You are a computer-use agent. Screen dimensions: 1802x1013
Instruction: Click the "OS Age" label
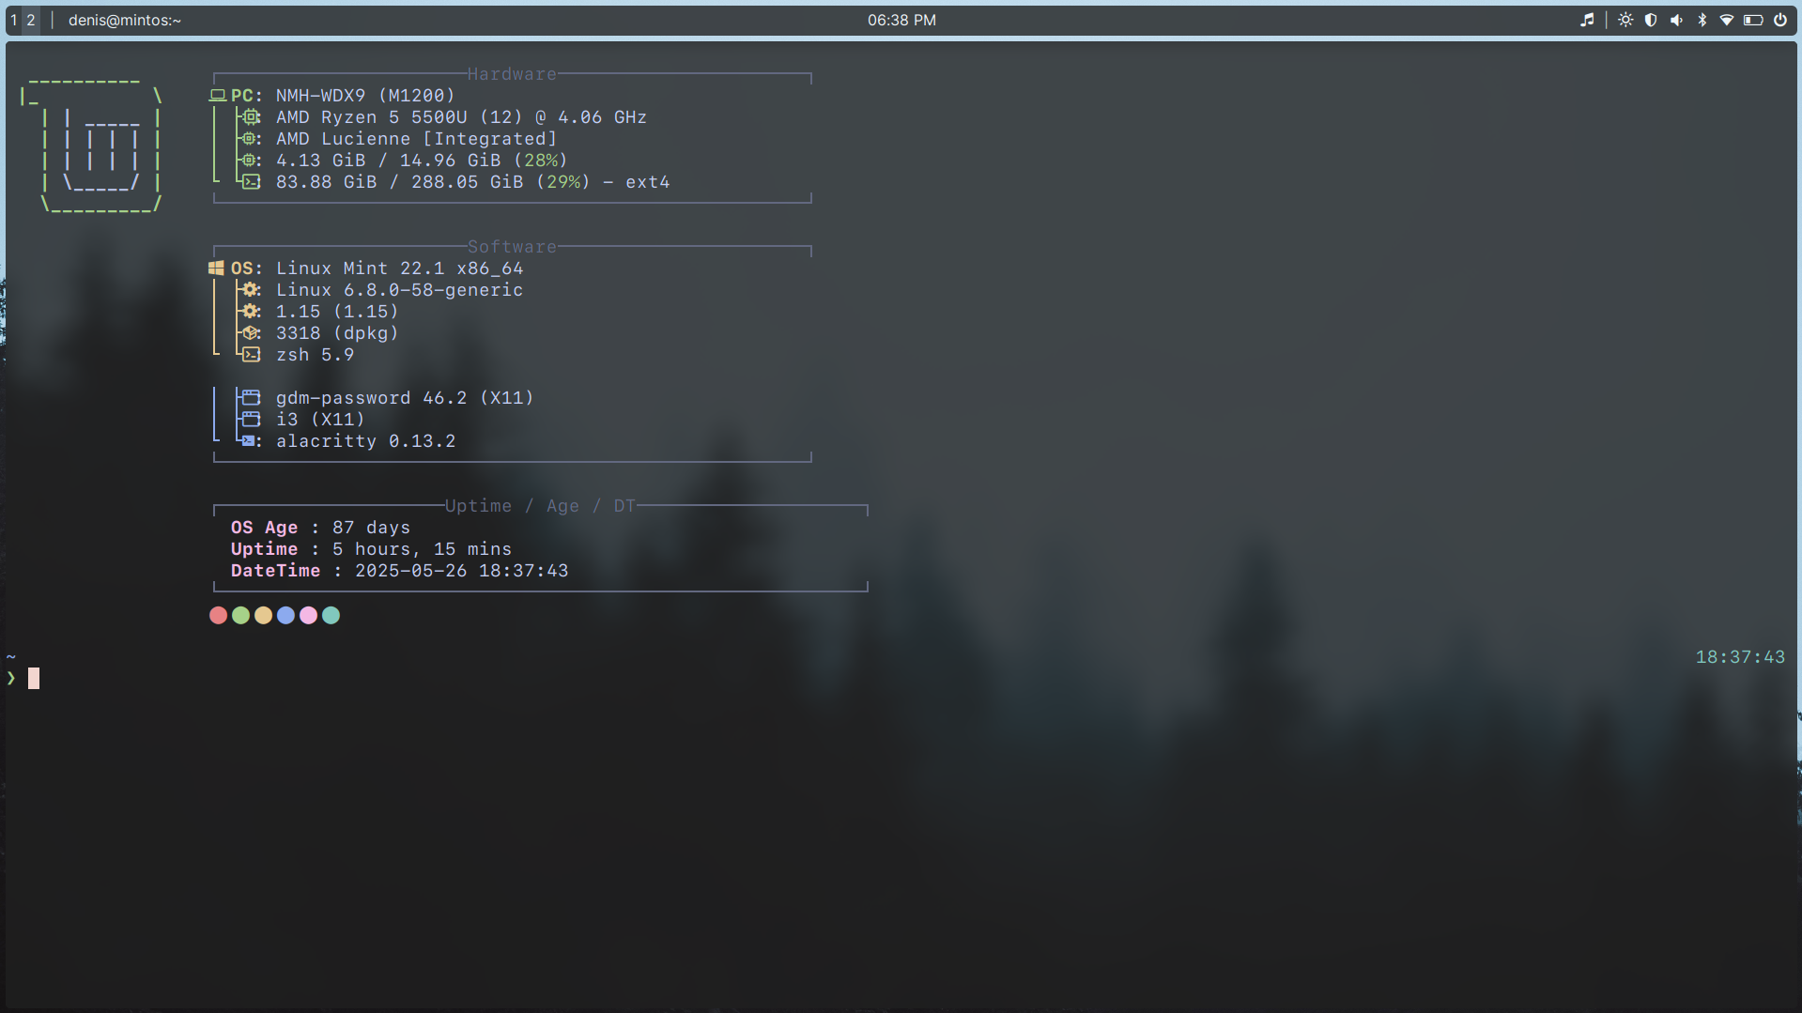coord(264,528)
